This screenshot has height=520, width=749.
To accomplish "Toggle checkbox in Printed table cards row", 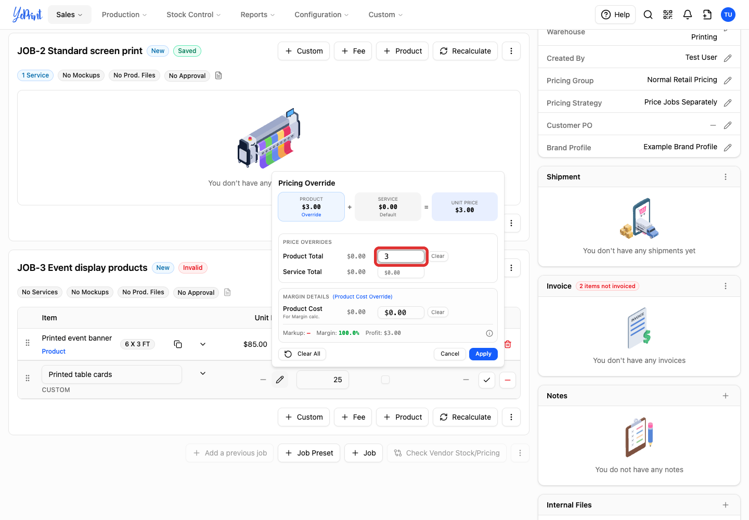I will pos(385,380).
